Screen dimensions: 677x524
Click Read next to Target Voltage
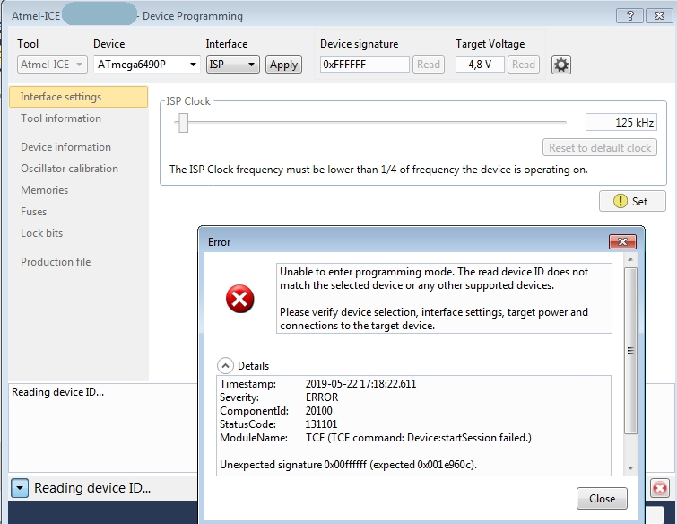click(524, 65)
